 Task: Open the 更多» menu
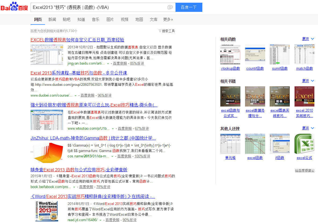coord(168,20)
